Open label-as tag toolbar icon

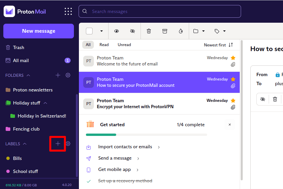217,31
